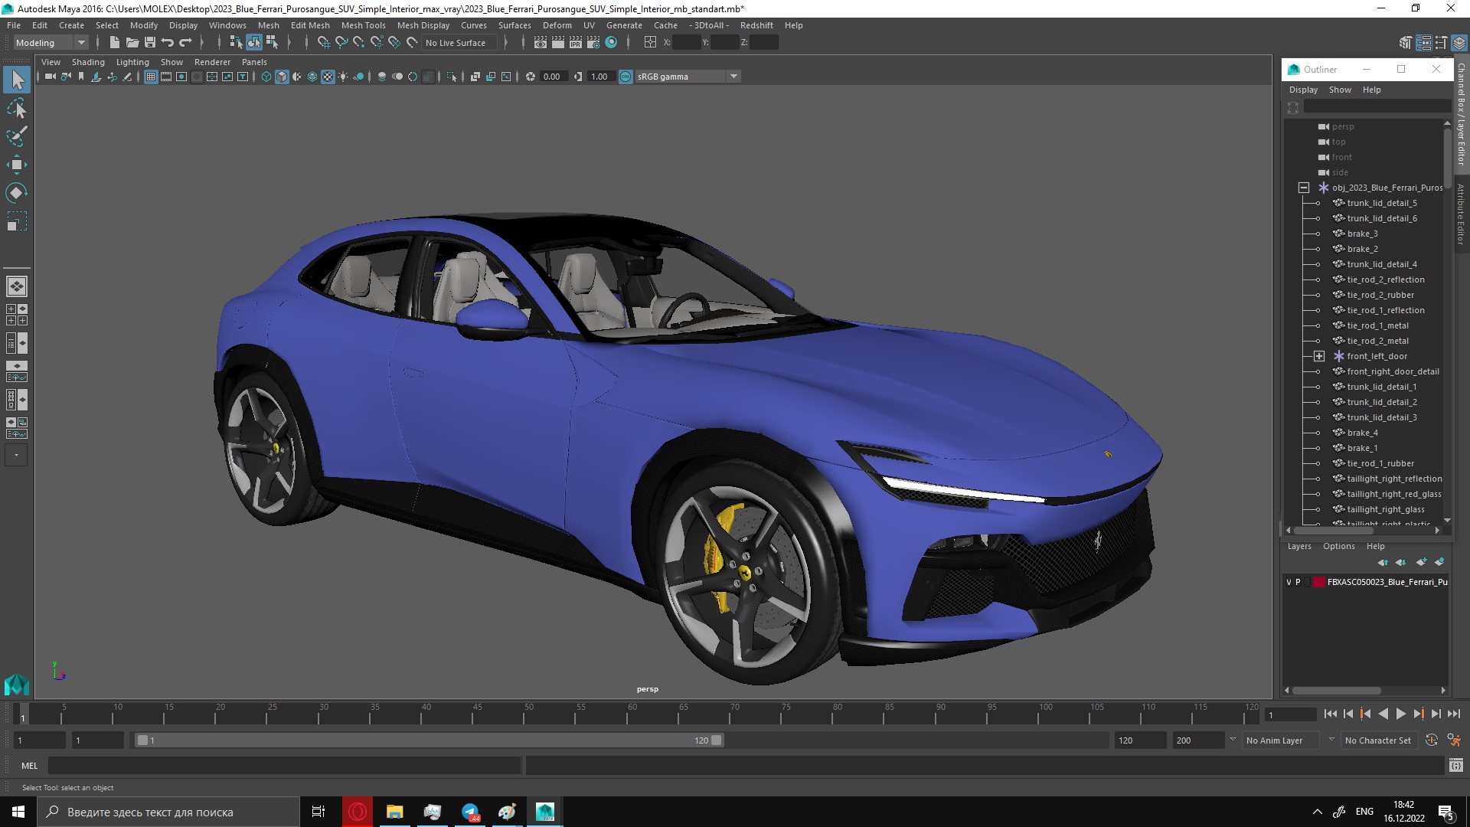1470x827 pixels.
Task: Select brake_3 in the Outliner
Action: coord(1362,234)
